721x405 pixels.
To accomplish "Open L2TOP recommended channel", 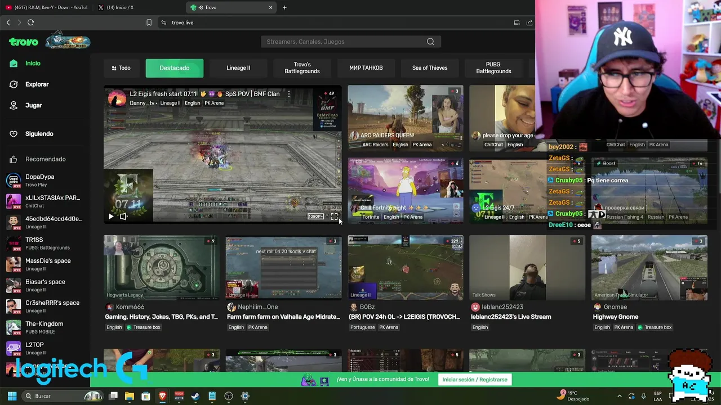I will coord(45,348).
